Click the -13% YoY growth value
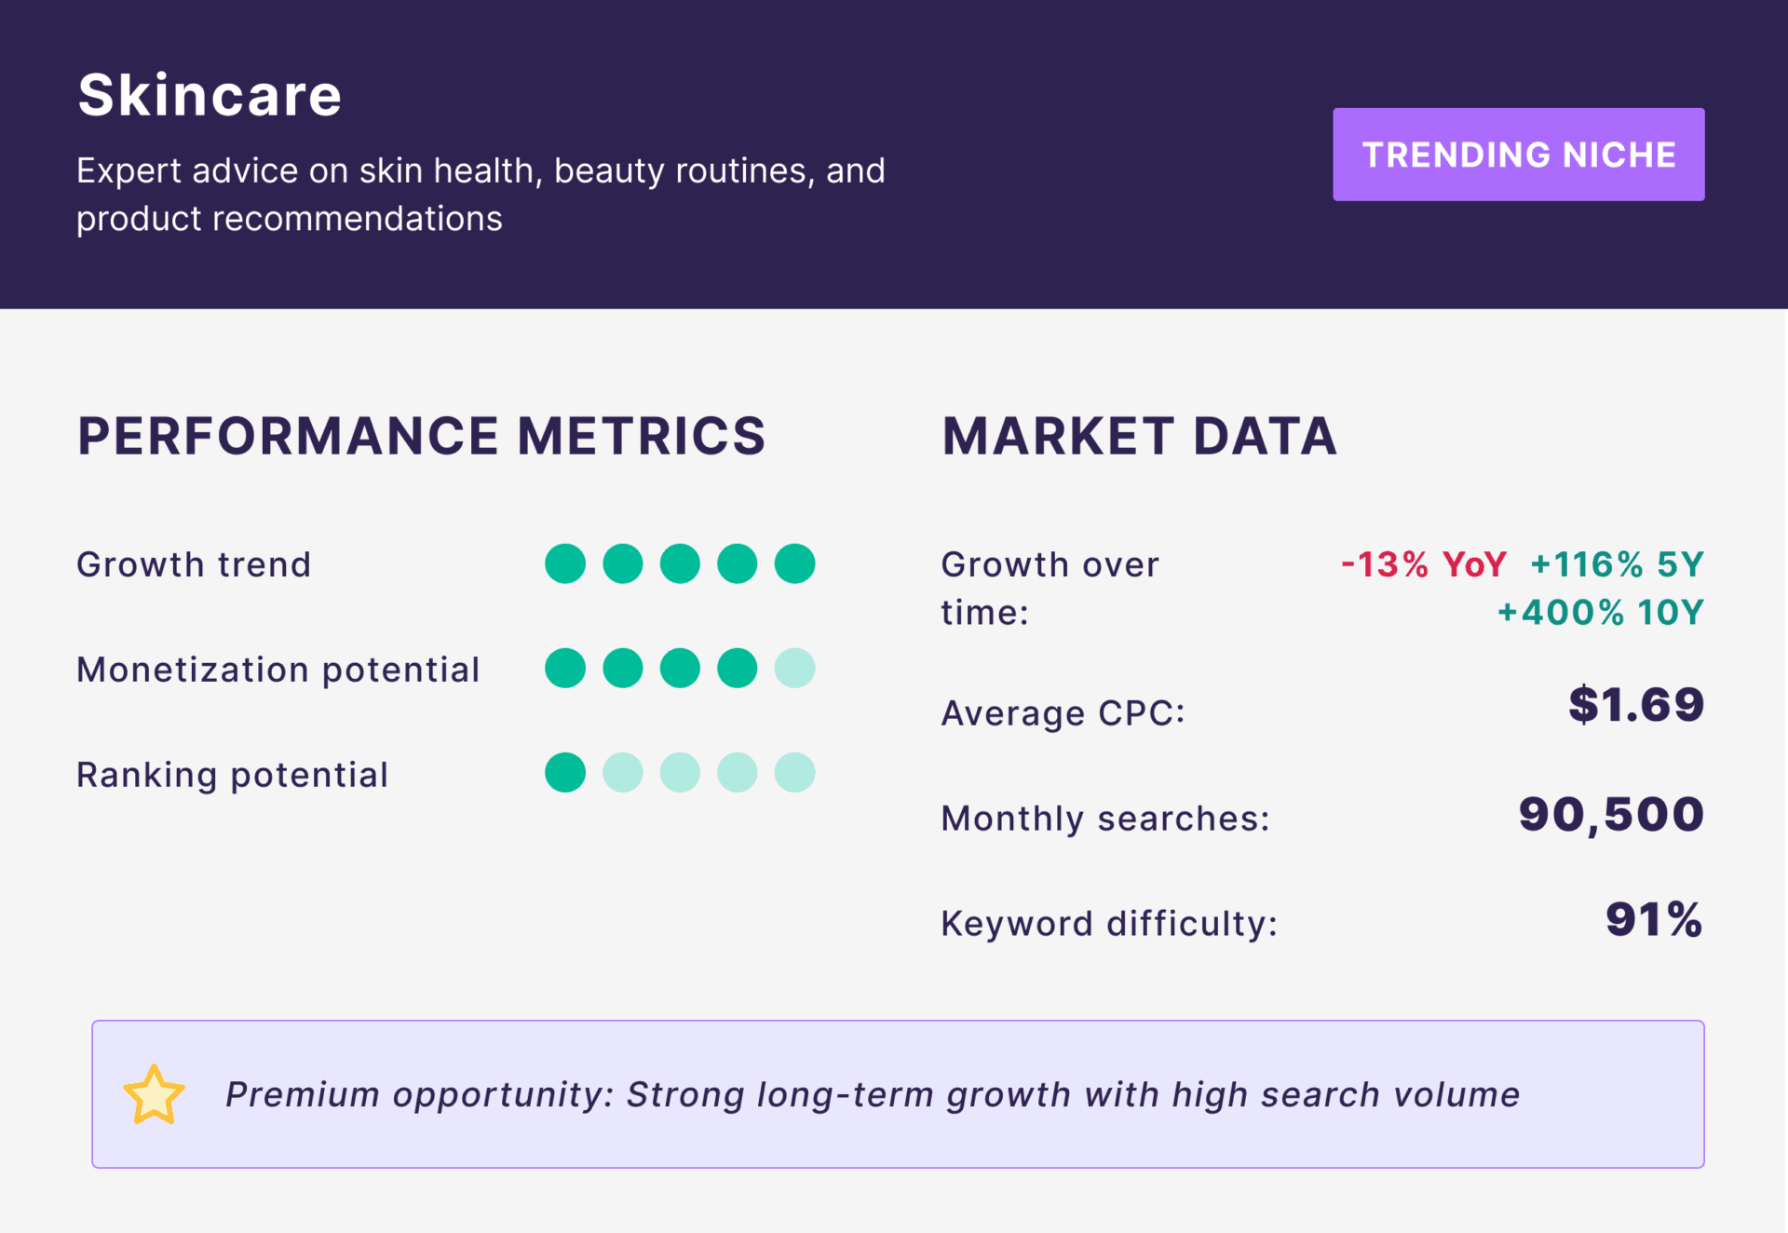 click(x=1423, y=564)
